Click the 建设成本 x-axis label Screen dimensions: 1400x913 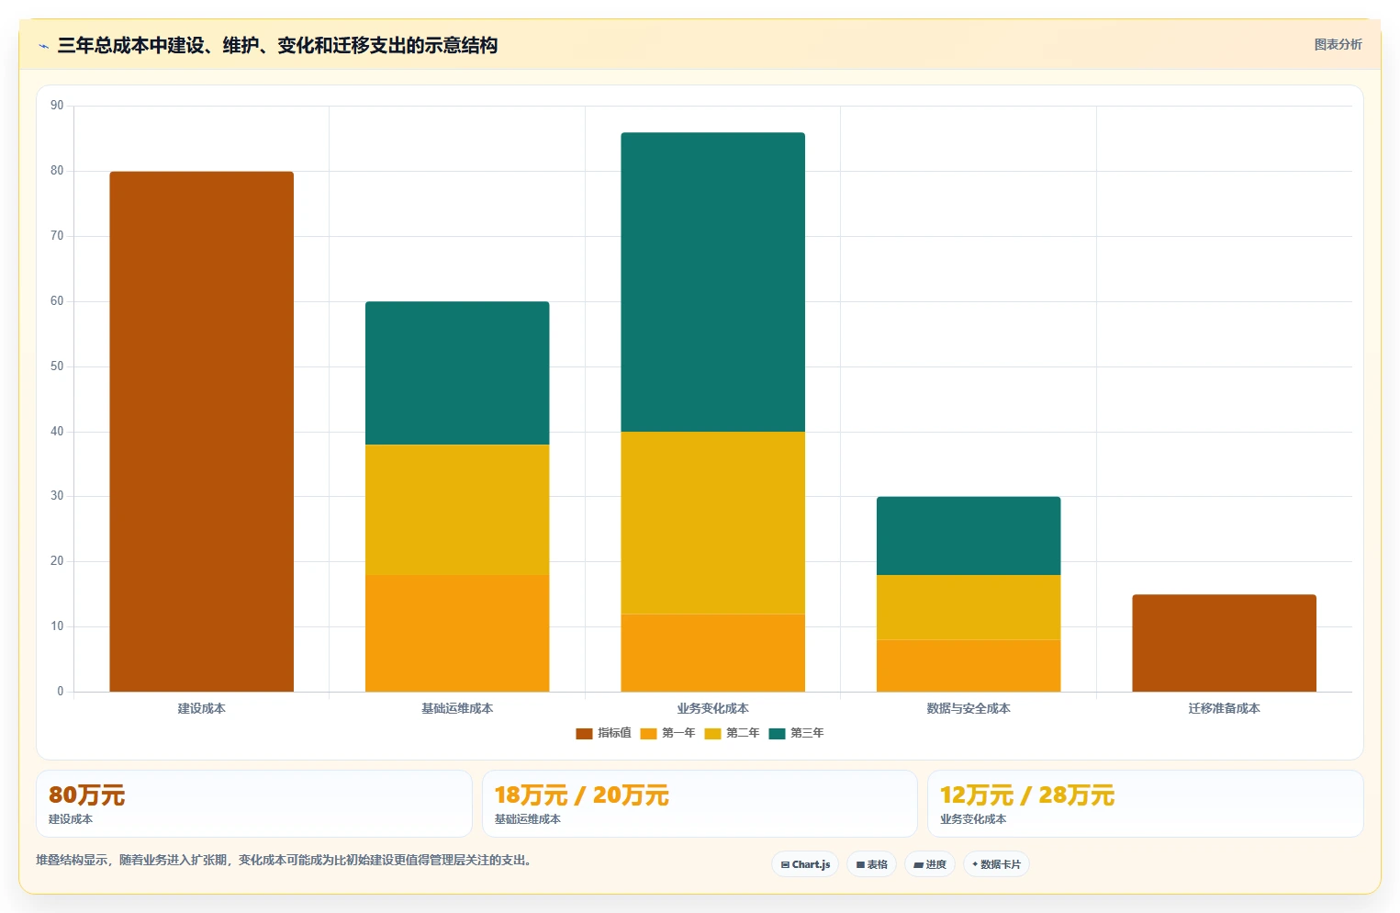pyautogui.click(x=202, y=708)
